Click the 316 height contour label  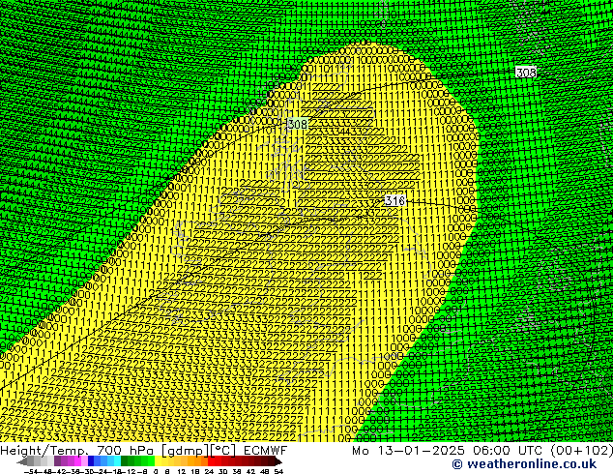(394, 200)
